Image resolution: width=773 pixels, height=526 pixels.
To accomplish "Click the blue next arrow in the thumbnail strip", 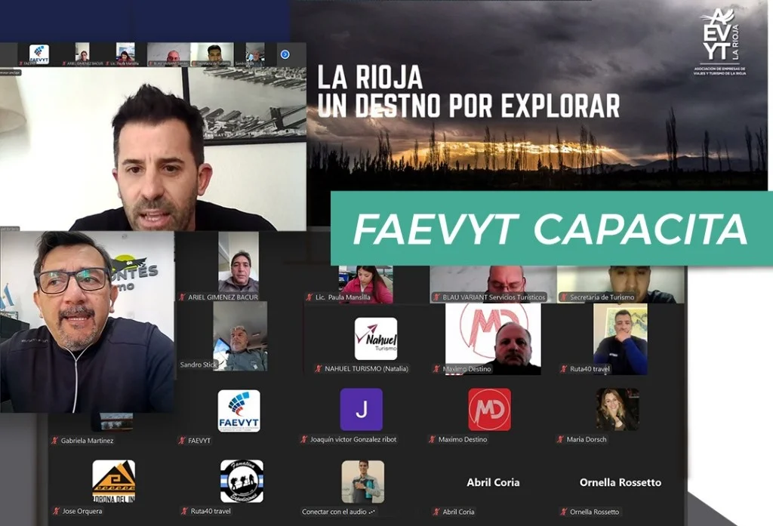I will click(285, 54).
